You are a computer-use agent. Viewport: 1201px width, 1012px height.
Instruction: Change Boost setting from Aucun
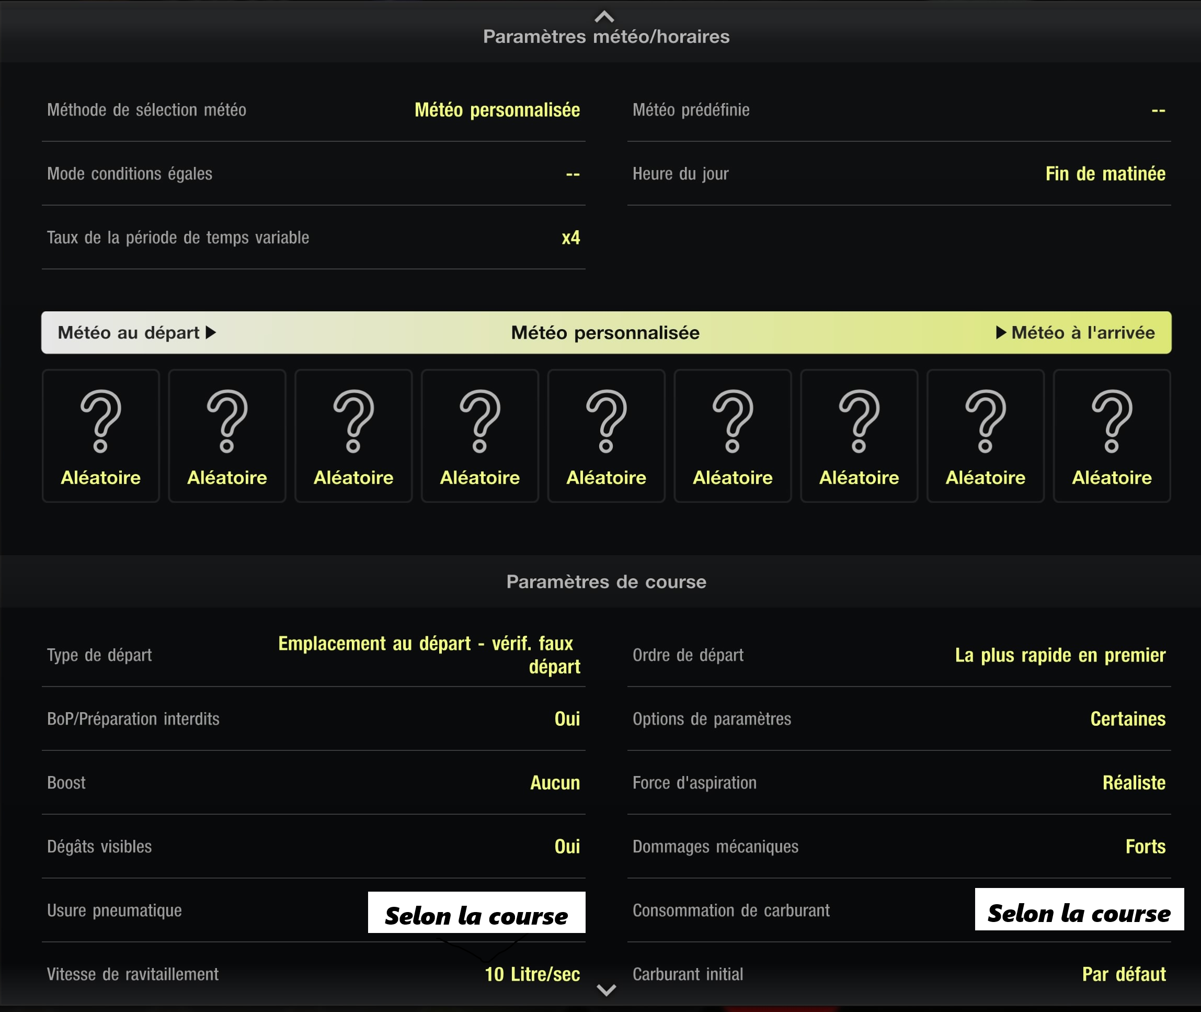coord(554,782)
